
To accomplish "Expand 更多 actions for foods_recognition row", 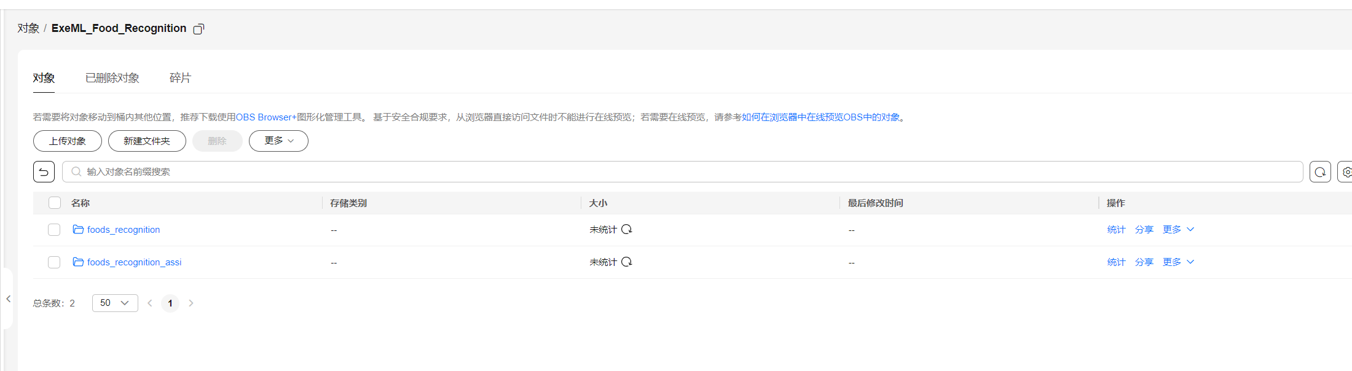I will click(x=1178, y=229).
